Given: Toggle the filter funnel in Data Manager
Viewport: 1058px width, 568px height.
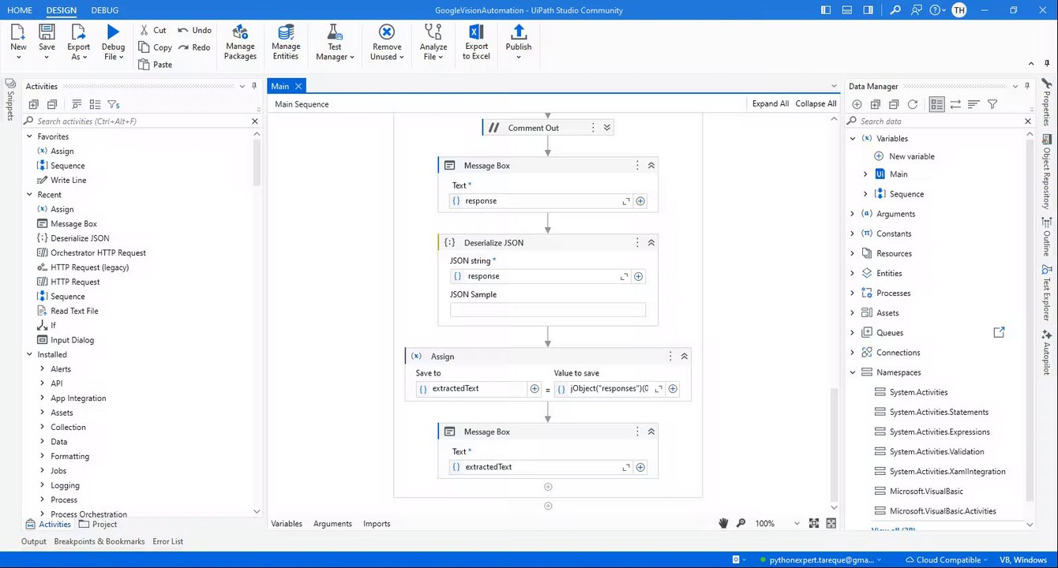Looking at the screenshot, I should 992,104.
